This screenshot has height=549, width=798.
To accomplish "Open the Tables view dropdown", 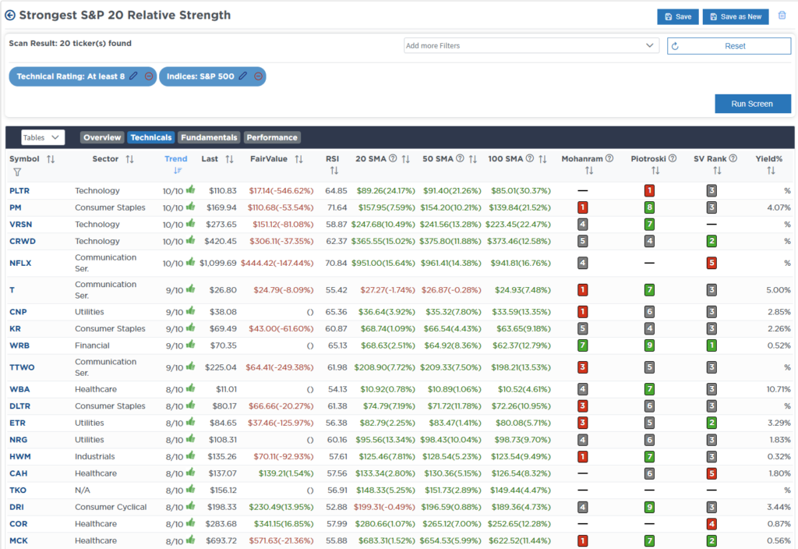I will pos(42,137).
